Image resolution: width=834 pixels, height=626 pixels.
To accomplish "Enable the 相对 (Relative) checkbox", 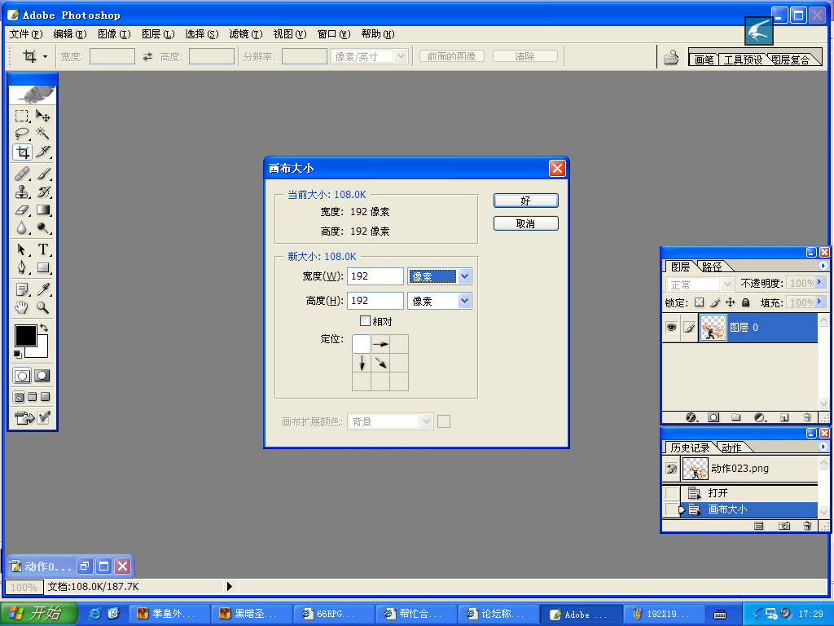I will [x=365, y=321].
